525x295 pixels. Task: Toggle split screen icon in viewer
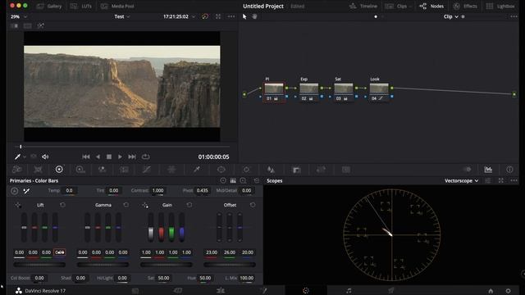(27, 25)
